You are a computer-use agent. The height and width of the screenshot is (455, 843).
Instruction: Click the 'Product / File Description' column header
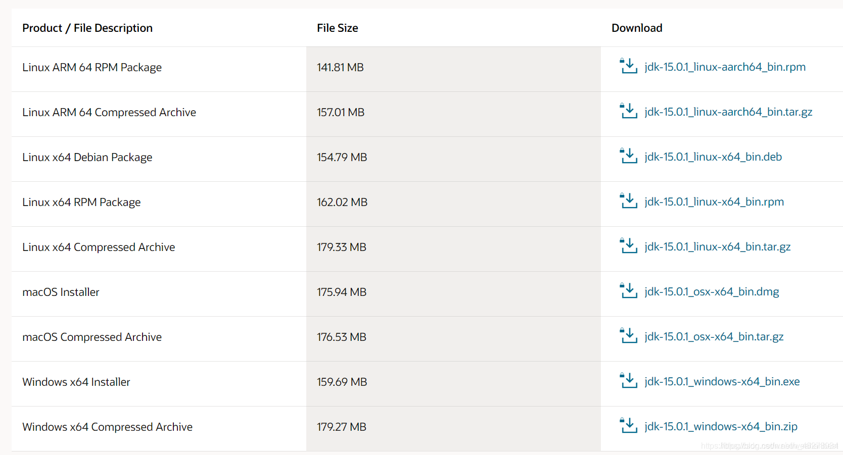point(87,28)
